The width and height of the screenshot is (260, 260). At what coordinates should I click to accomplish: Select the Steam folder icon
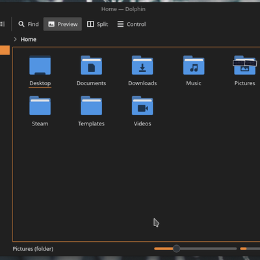[x=40, y=106]
